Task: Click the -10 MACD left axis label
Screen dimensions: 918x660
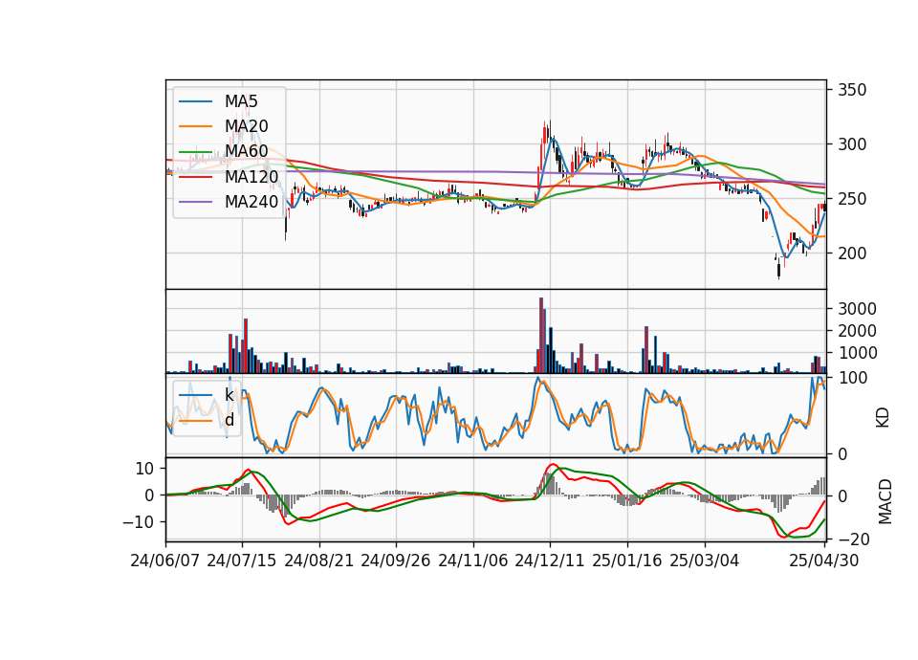Action: click(x=138, y=522)
